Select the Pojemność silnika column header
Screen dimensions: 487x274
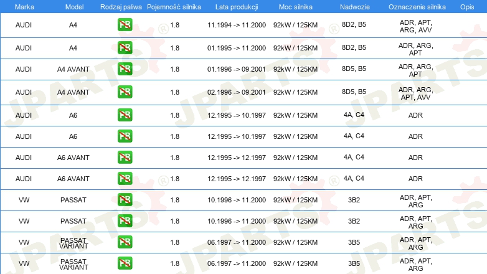(174, 7)
